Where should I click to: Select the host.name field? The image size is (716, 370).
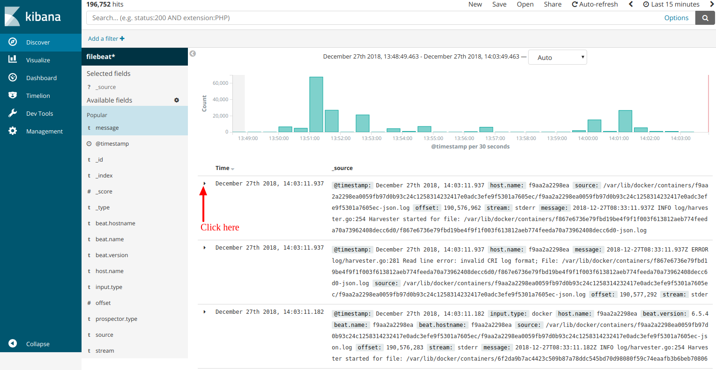tap(110, 271)
